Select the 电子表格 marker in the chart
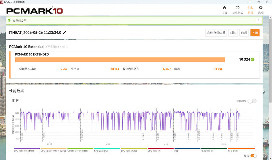 click(x=158, y=137)
